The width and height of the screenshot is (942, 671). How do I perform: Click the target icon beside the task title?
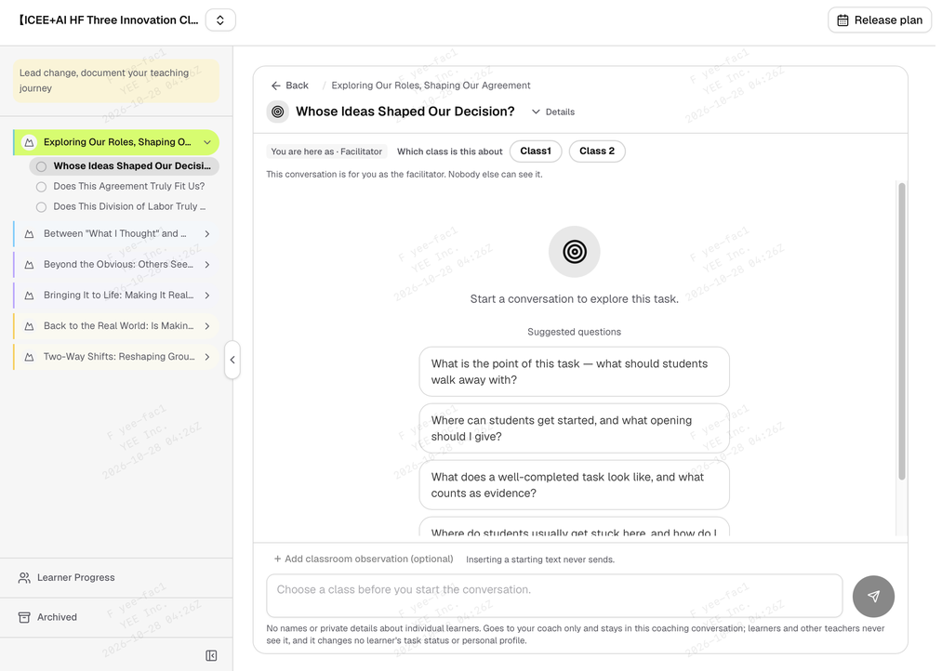(x=277, y=112)
